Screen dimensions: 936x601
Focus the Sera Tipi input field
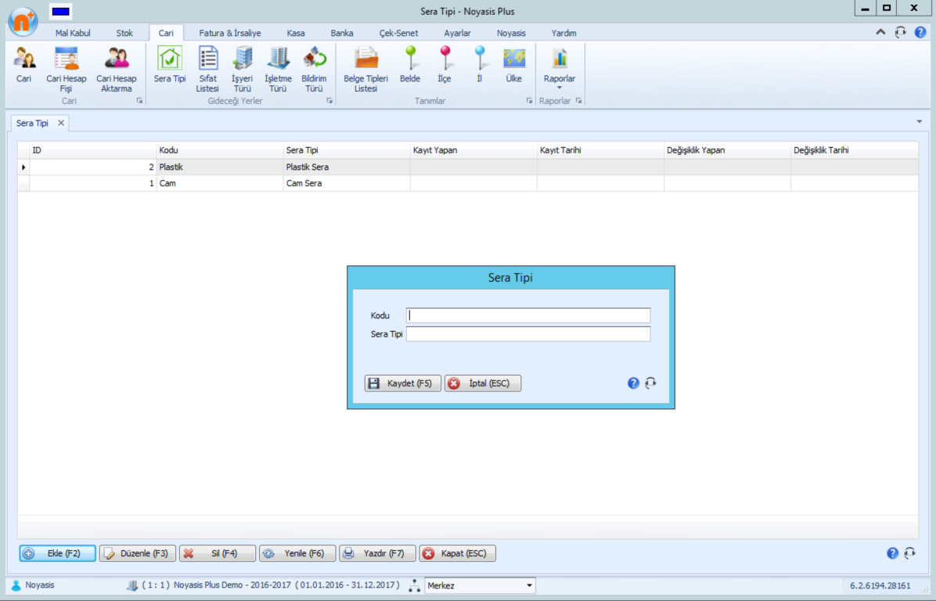pyautogui.click(x=528, y=334)
